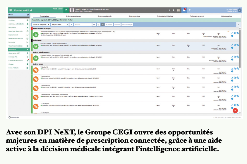Collapse the Menu sidebar panel
This screenshot has width=247, height=164.
28,14
